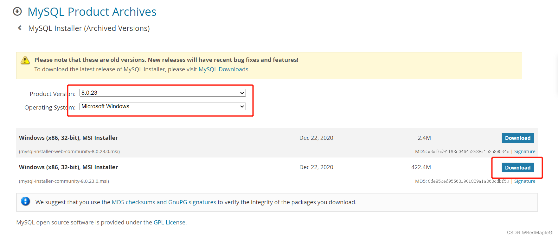Click the yellow warning triangle icon
The image size is (558, 238).
[x=25, y=60]
